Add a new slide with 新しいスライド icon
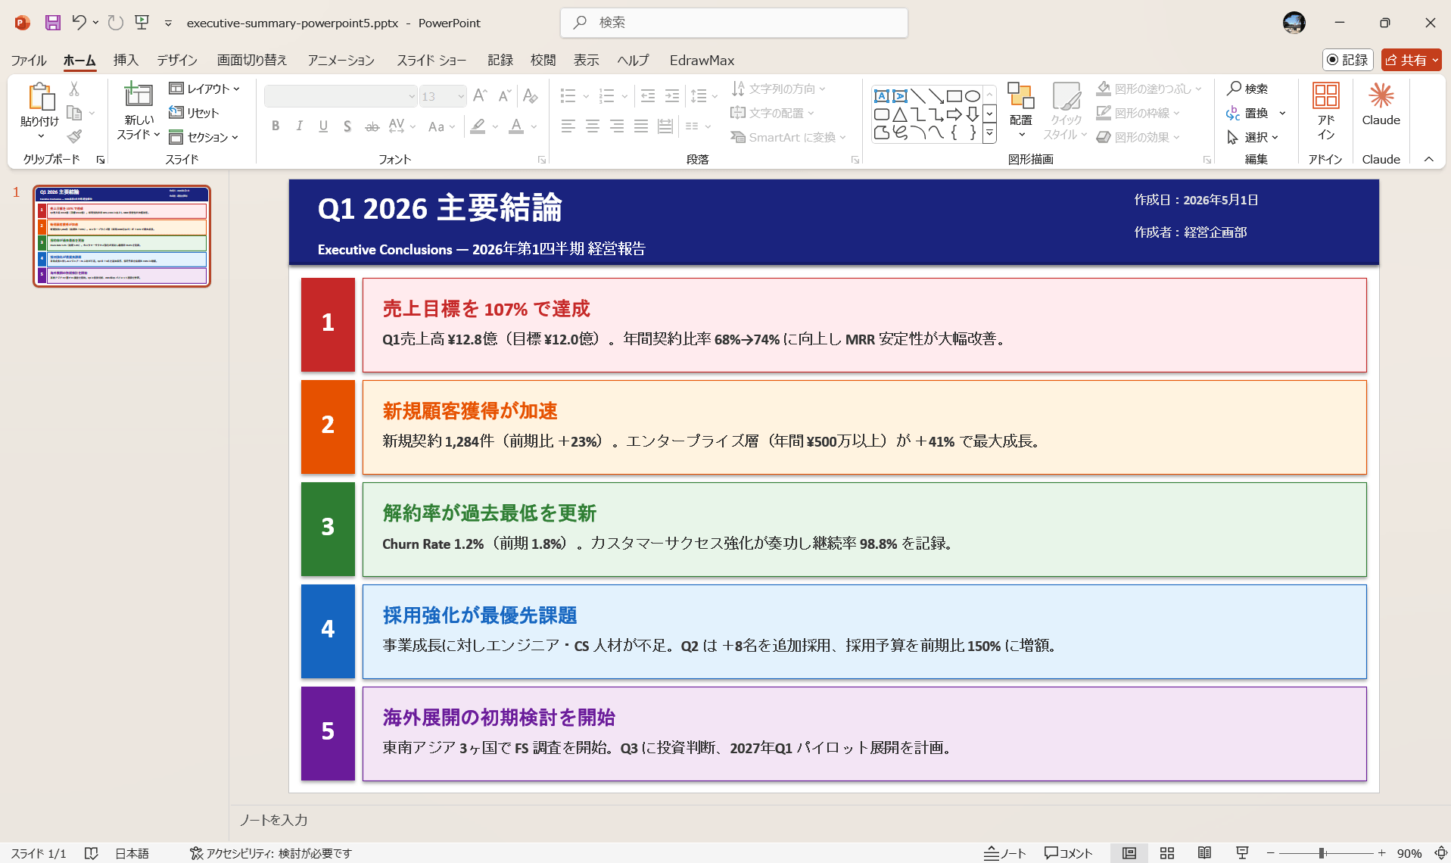 (139, 95)
